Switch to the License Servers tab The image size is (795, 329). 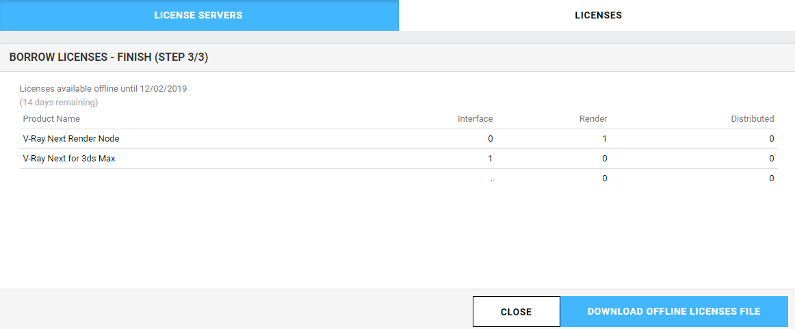(198, 15)
